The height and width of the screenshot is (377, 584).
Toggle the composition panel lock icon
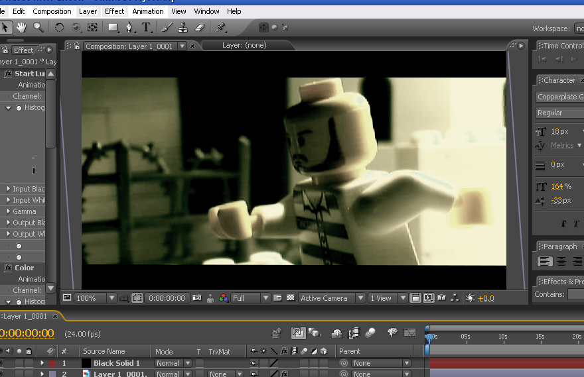pos(76,45)
